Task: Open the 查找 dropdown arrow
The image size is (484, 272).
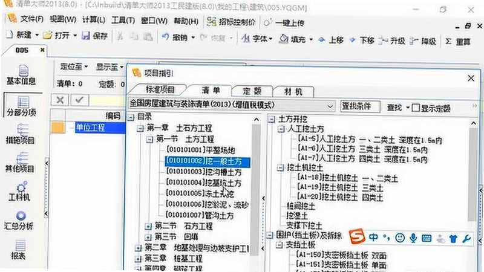Action: [x=408, y=108]
